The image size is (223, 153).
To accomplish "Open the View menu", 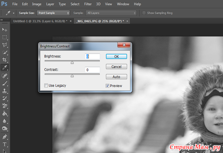I will point(108,4).
